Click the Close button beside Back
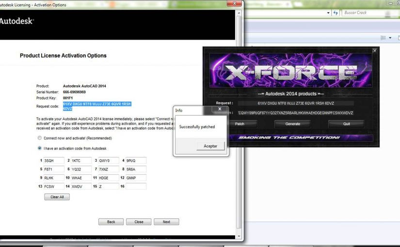The image size is (400, 247). (139, 222)
